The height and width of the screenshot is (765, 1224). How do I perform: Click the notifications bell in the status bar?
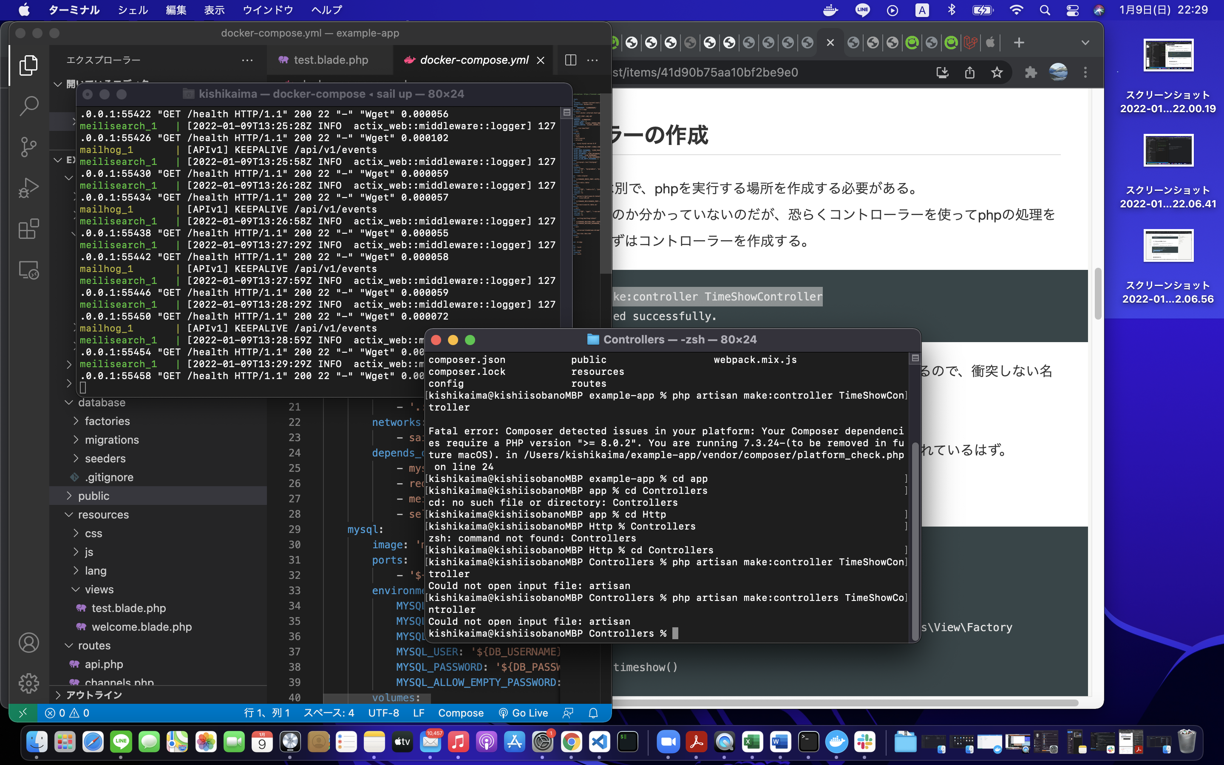pos(593,712)
